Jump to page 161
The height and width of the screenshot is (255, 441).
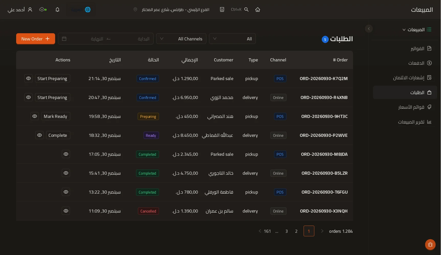[267, 231]
